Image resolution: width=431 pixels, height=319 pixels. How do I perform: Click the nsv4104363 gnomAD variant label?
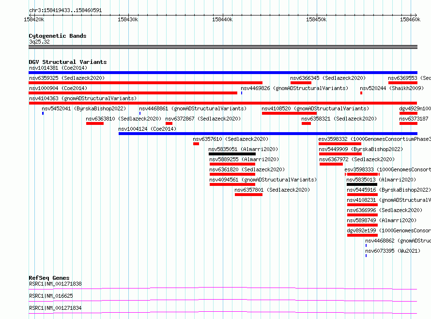coord(83,98)
